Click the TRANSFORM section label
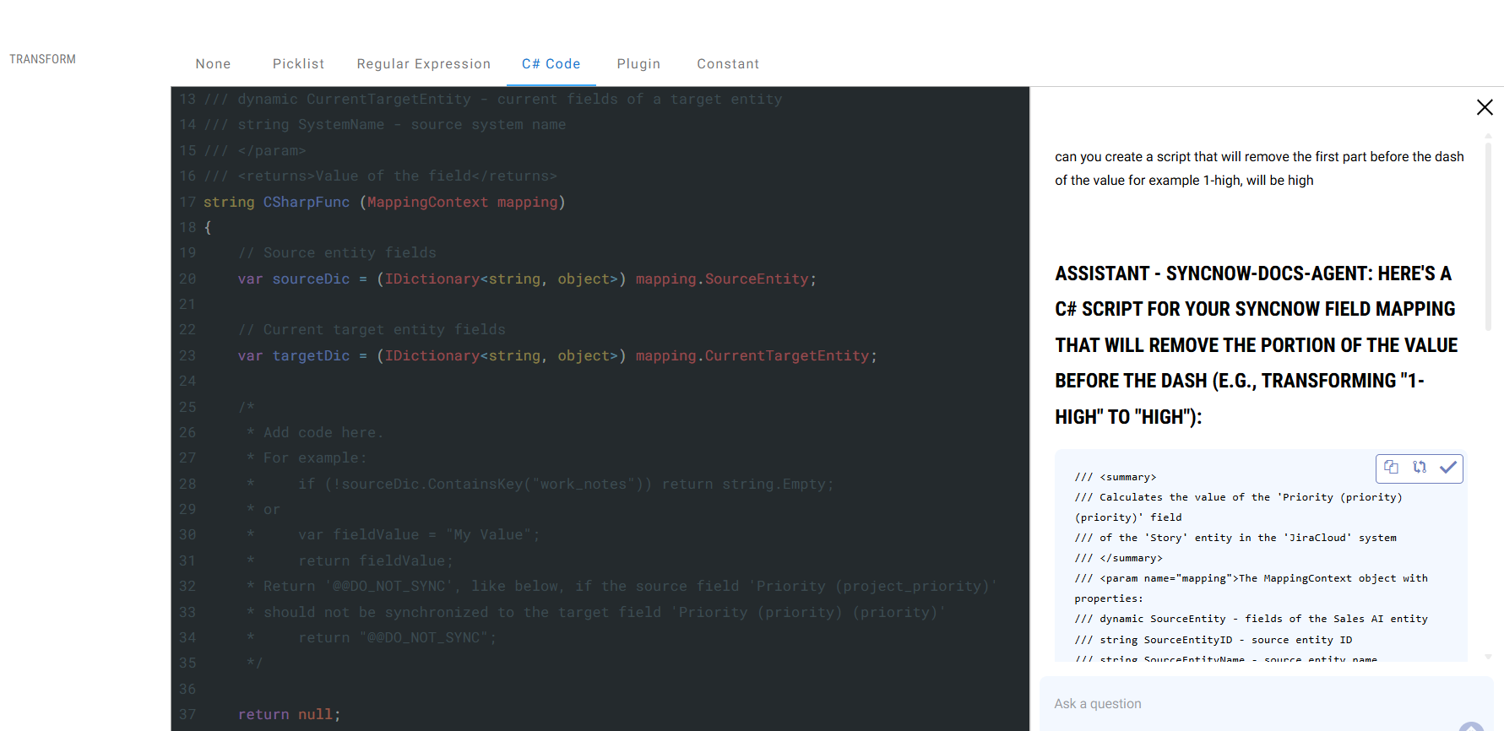 coord(42,59)
